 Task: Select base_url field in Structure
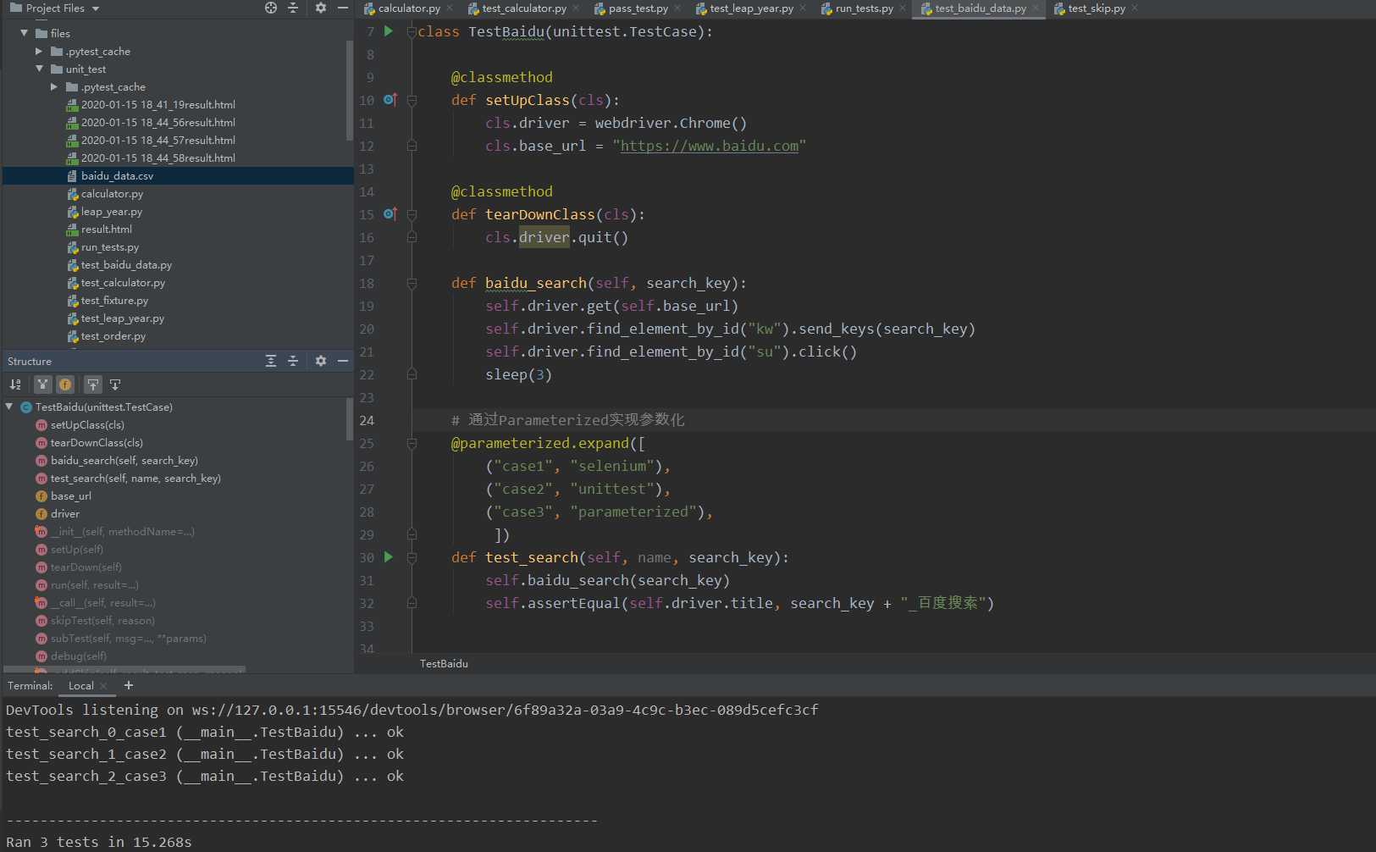71,496
